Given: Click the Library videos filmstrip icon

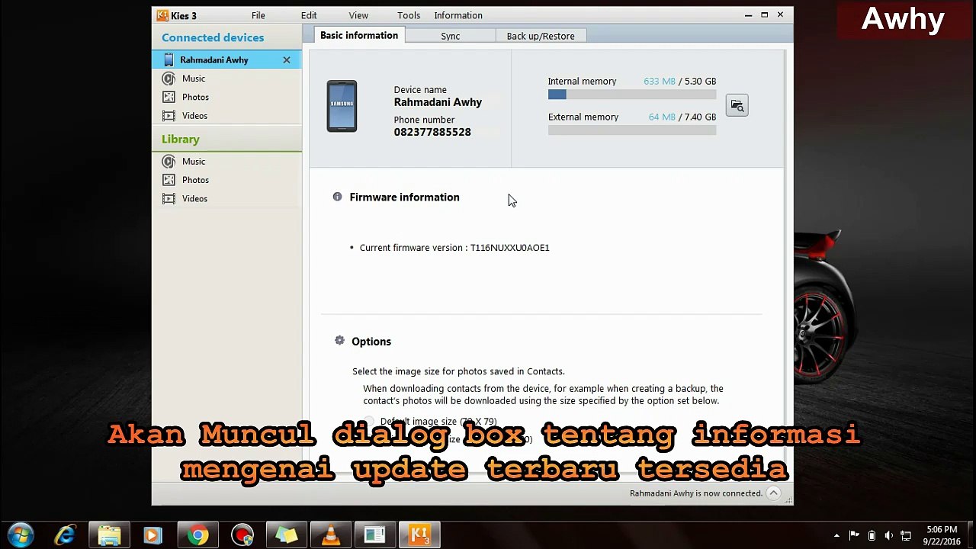Looking at the screenshot, I should (x=169, y=198).
